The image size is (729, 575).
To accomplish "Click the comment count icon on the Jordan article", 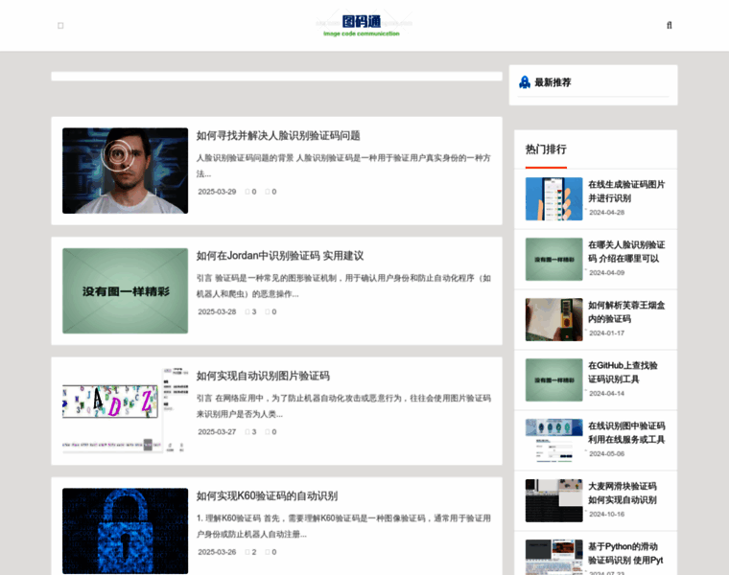I will (x=268, y=311).
